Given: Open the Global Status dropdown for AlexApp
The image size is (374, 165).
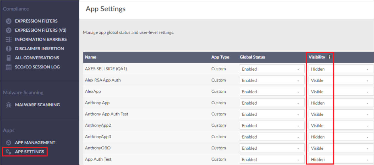Looking at the screenshot, I should [x=272, y=91].
